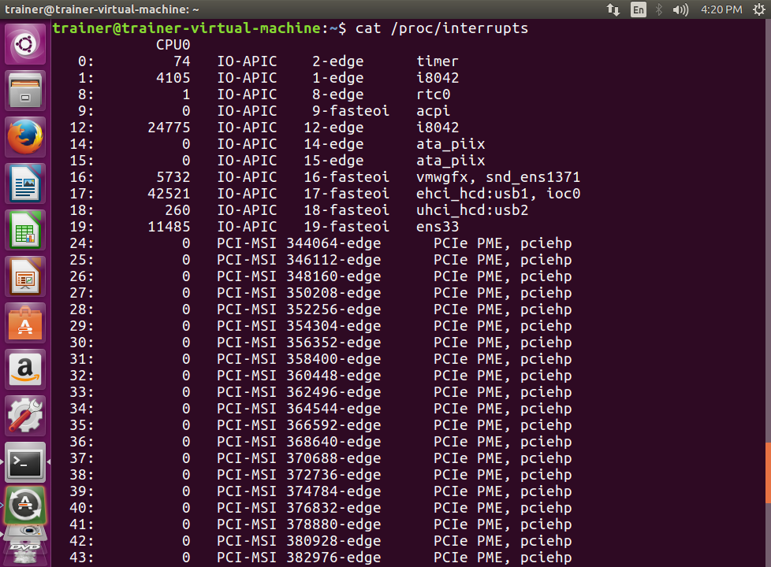This screenshot has height=567, width=771.
Task: Open the Files manager from launcher
Action: (25, 91)
